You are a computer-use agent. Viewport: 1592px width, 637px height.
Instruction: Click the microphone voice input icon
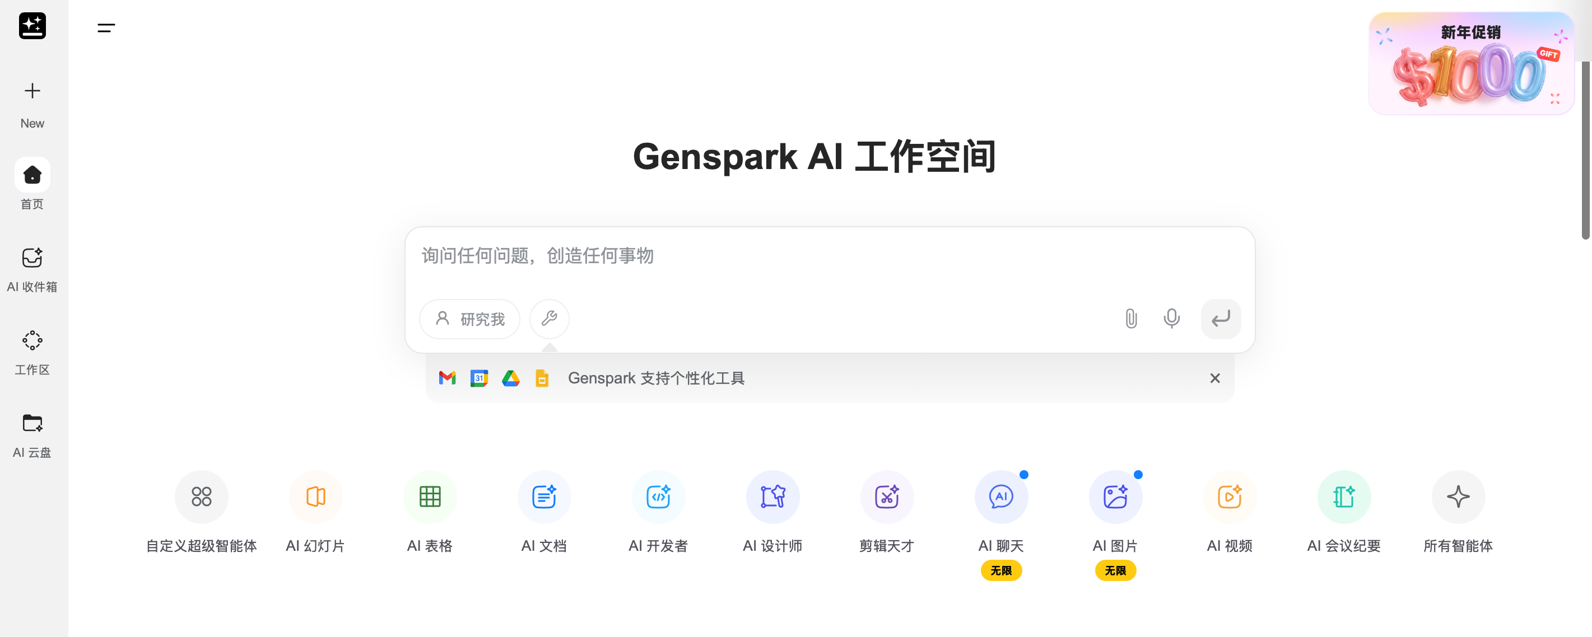point(1171,318)
